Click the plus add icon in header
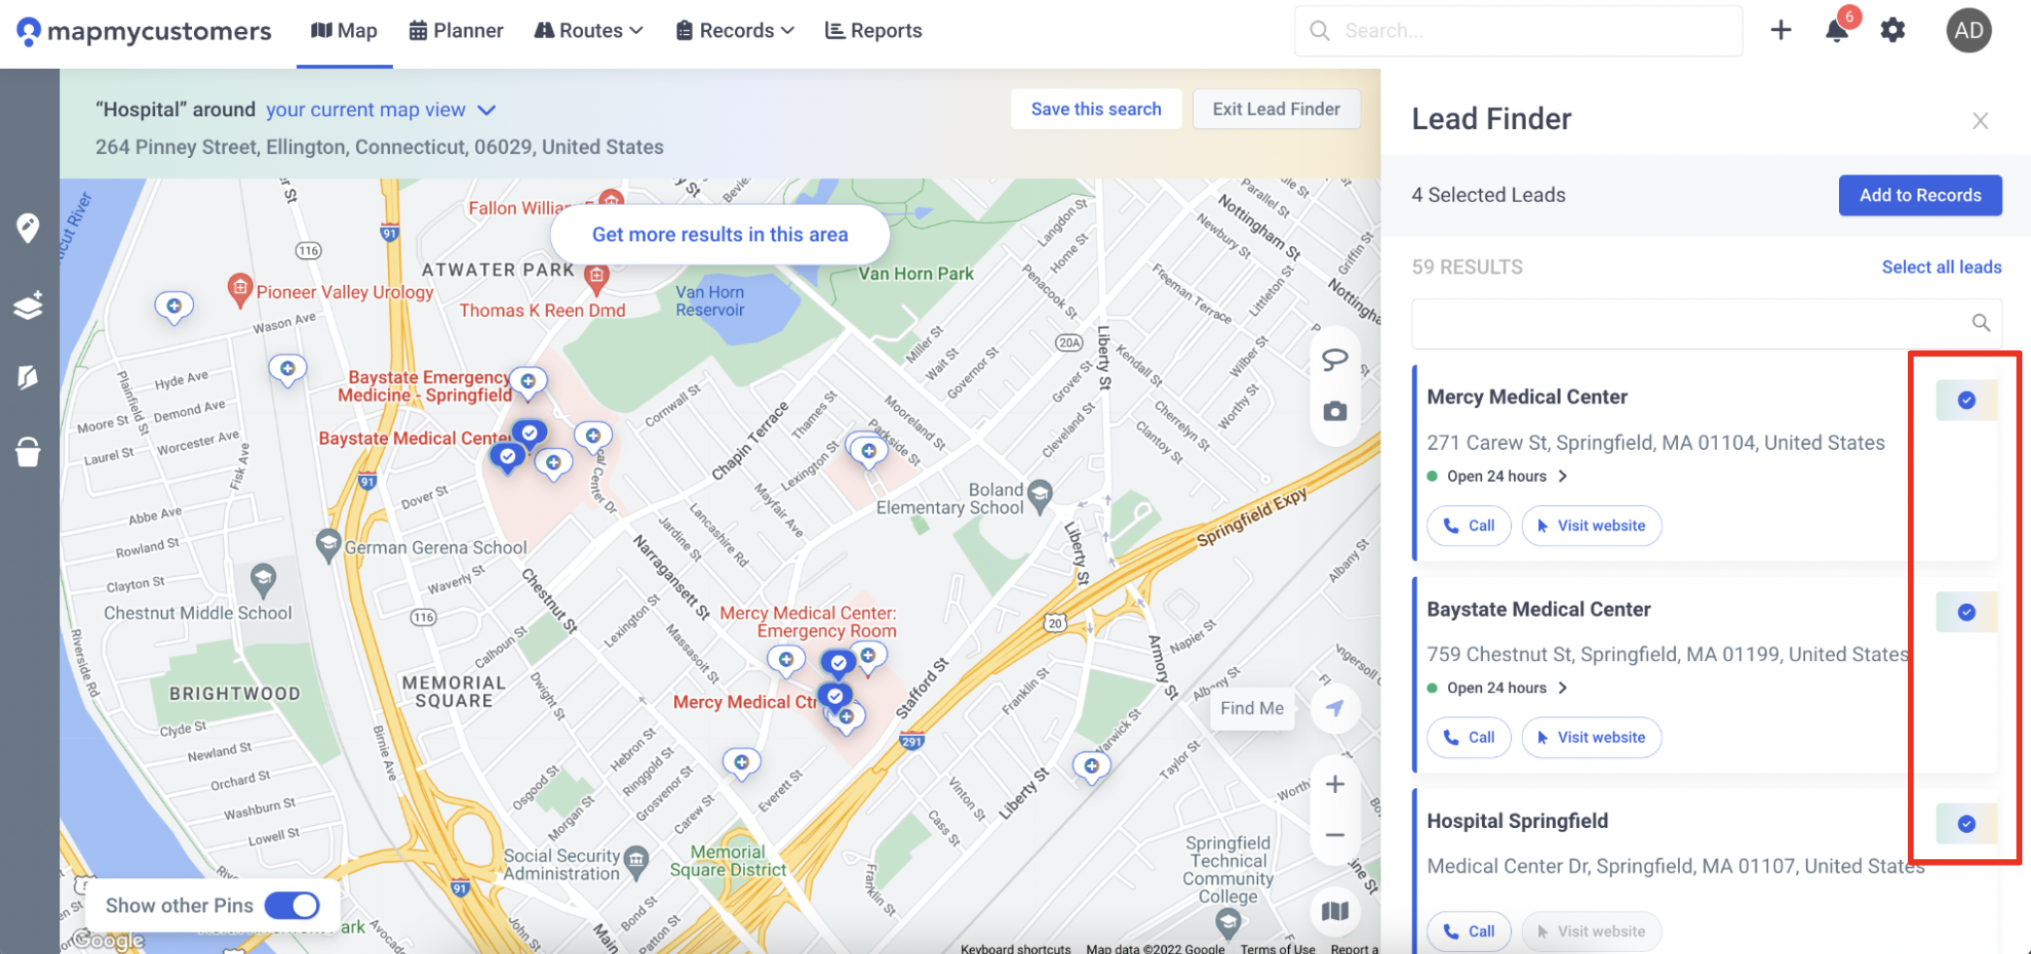The height and width of the screenshot is (954, 2031). point(1781,30)
